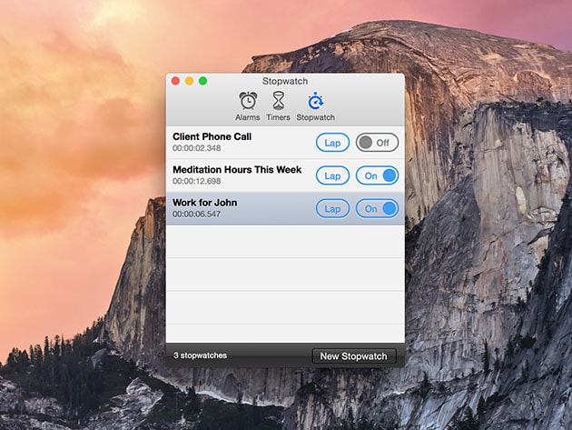Select the Work for John title
This screenshot has height=430, width=572.
(205, 203)
